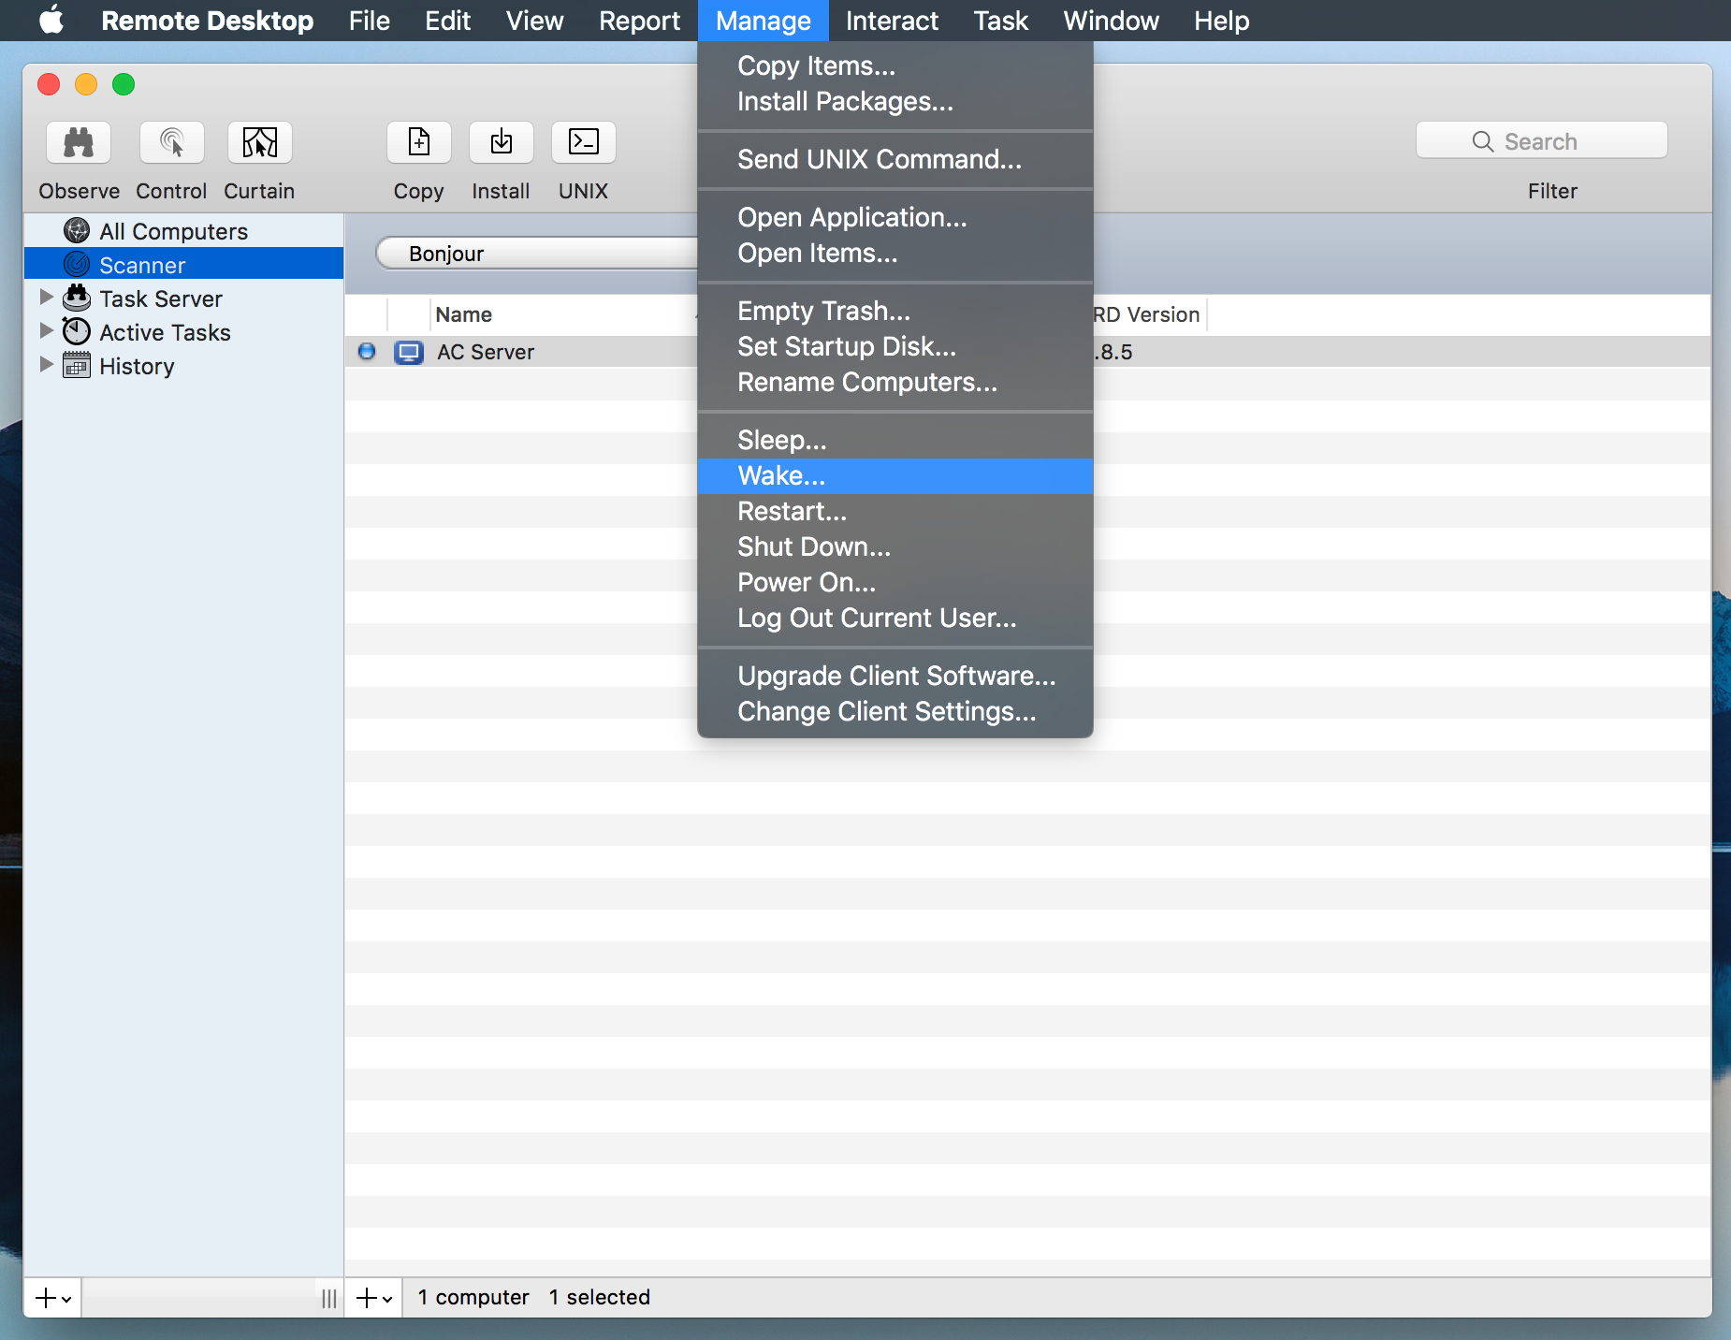Click the Control toolbar icon

tap(171, 142)
